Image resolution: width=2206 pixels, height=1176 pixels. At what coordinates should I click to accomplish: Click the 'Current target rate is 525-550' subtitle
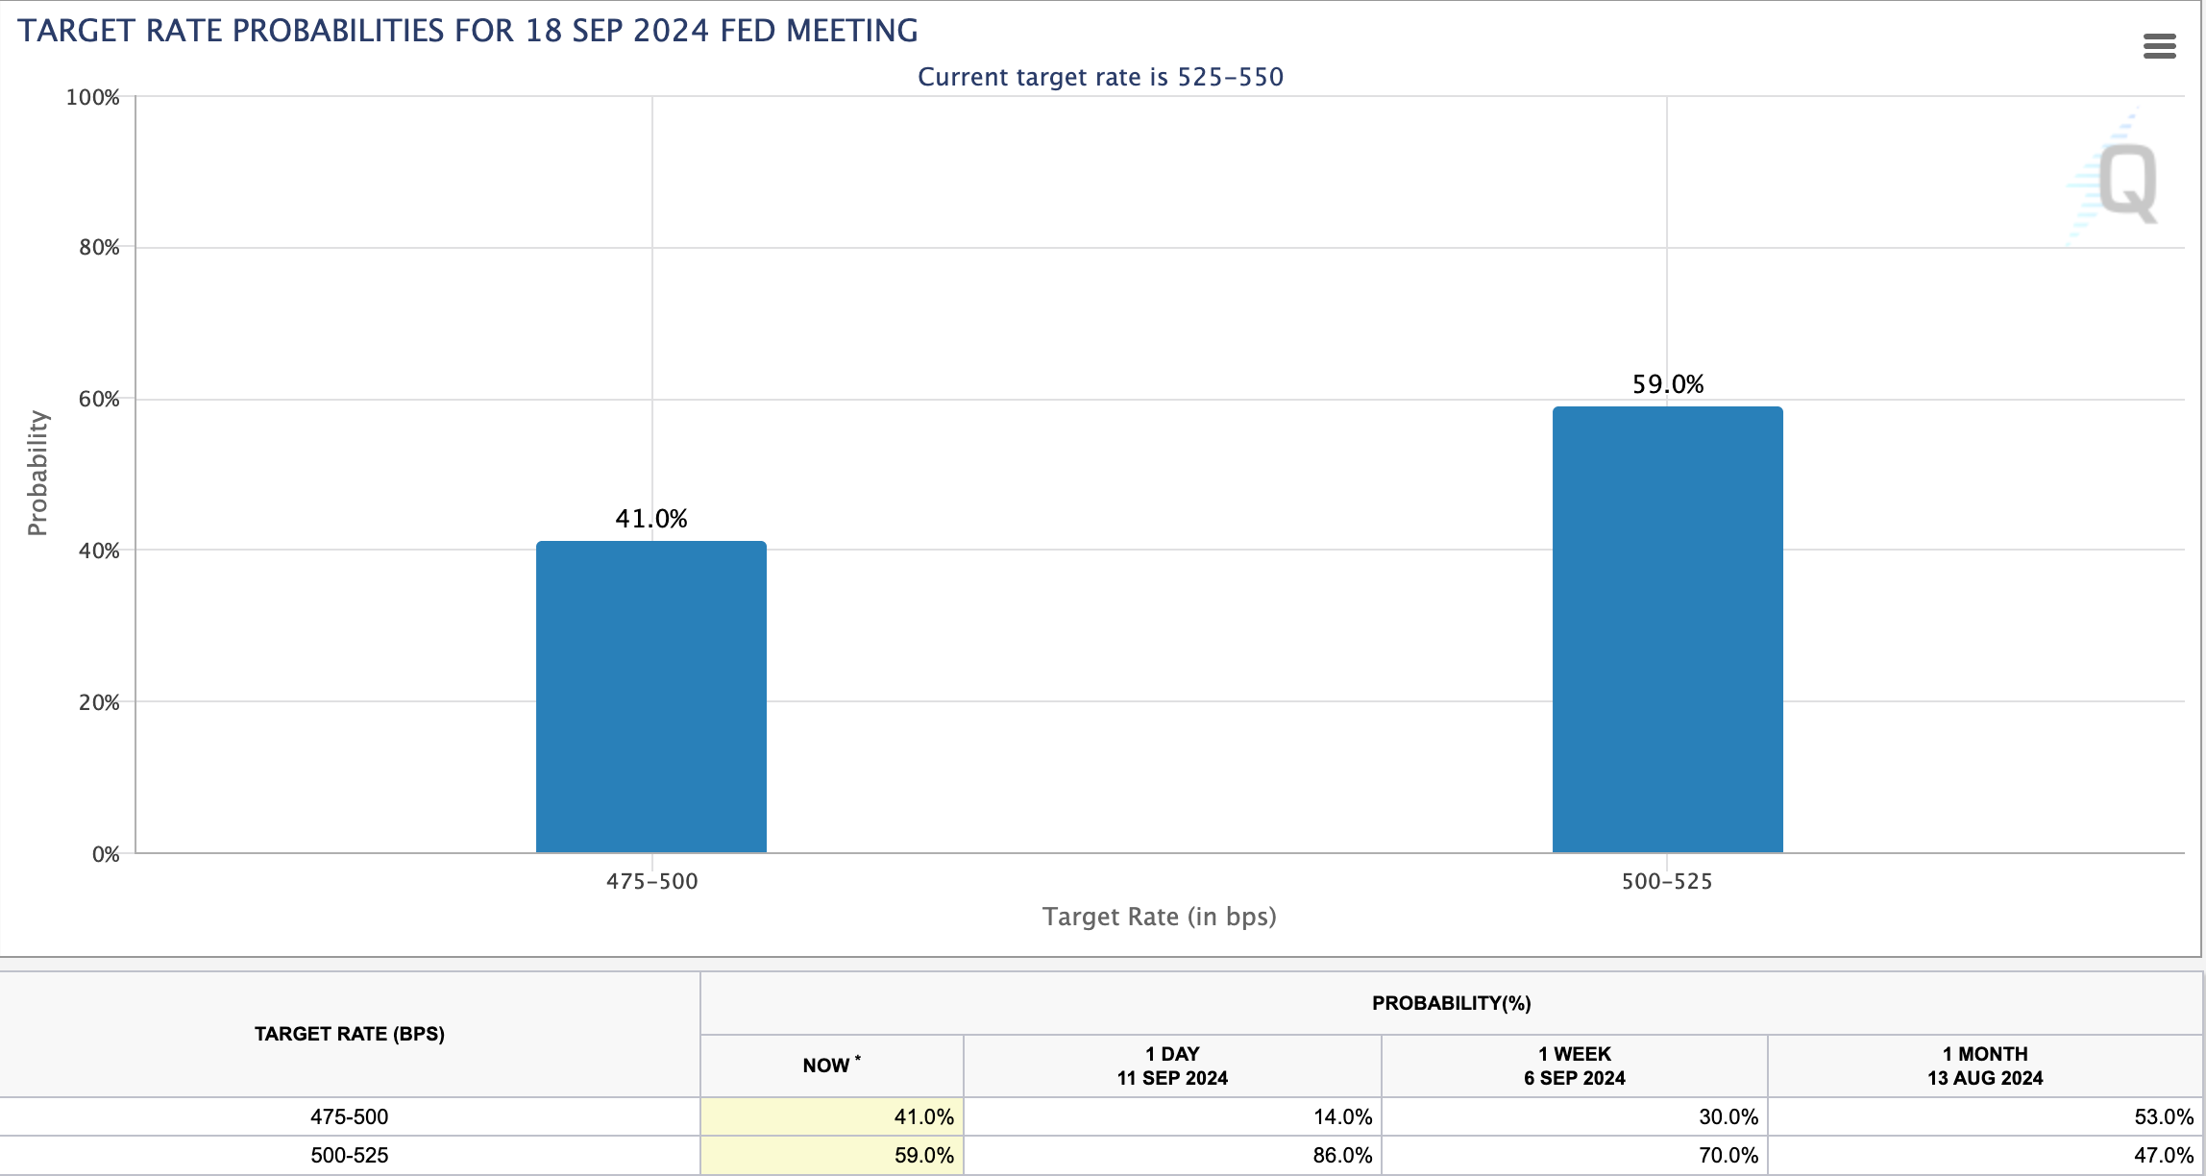click(x=1100, y=77)
